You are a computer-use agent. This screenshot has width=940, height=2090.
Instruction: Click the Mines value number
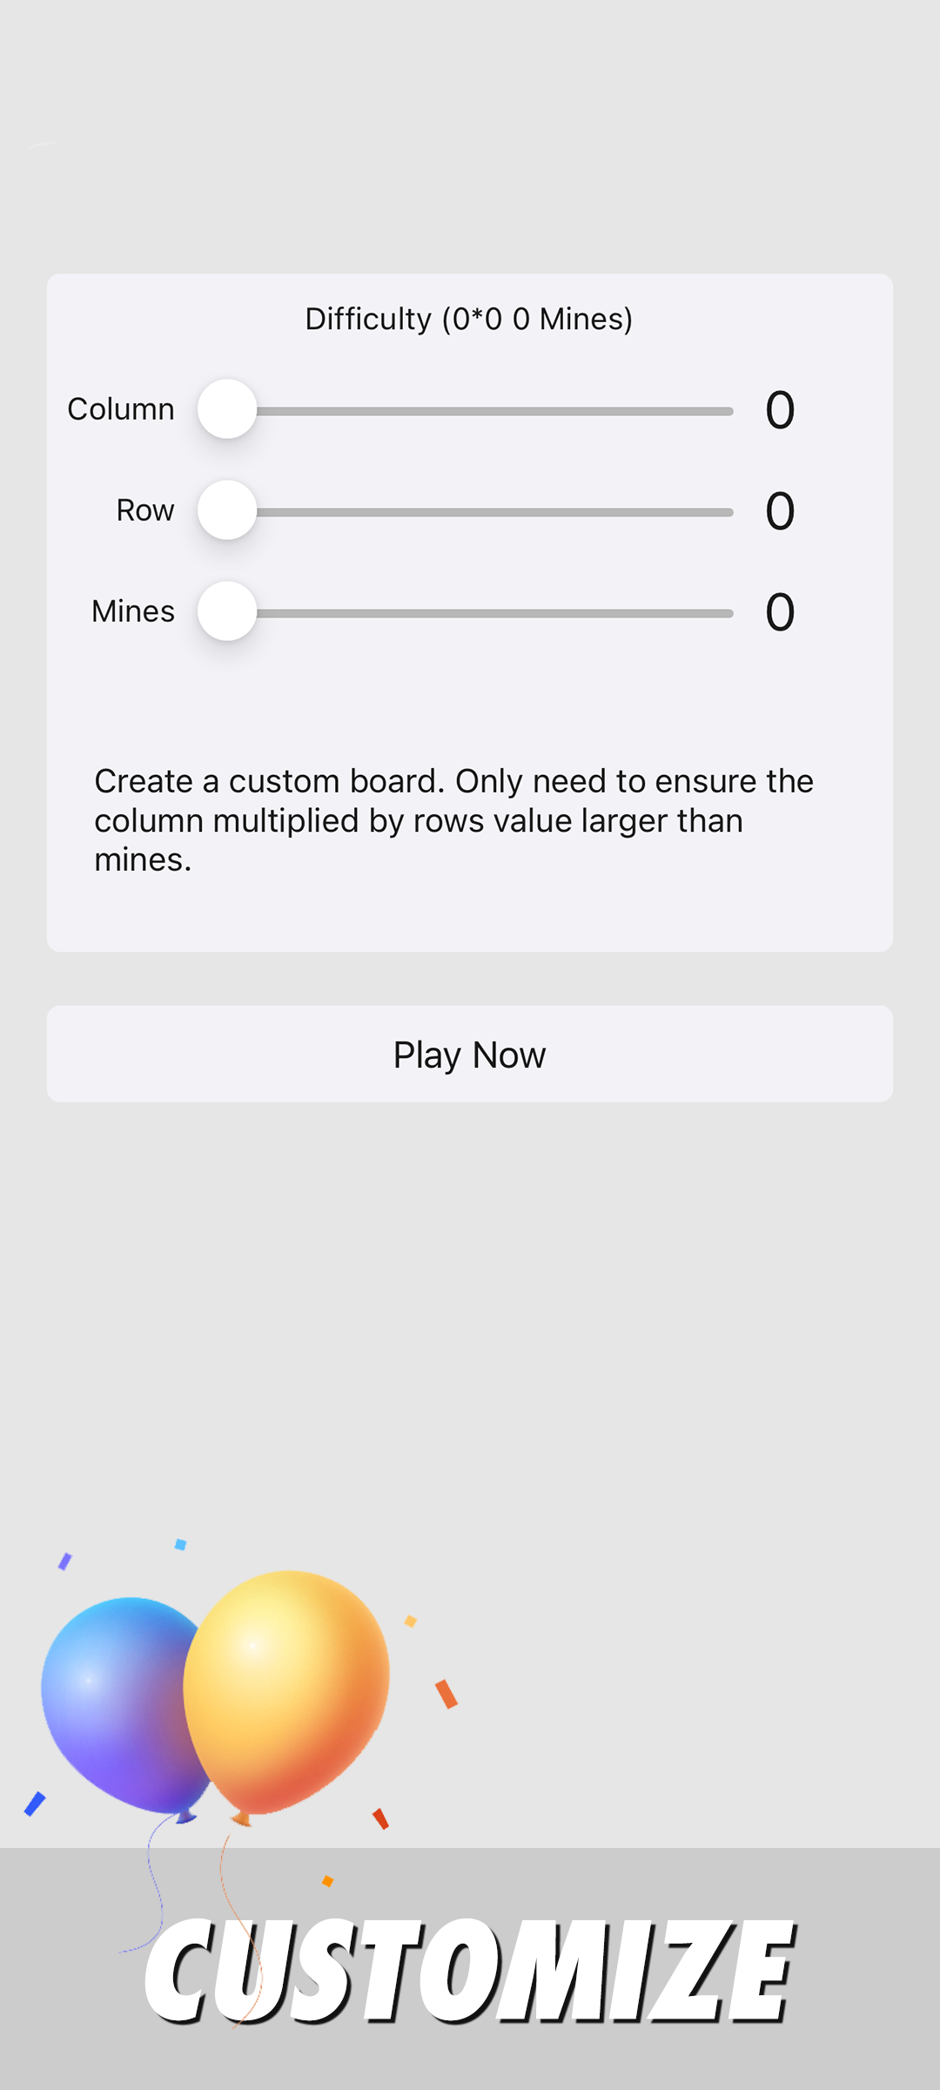780,612
